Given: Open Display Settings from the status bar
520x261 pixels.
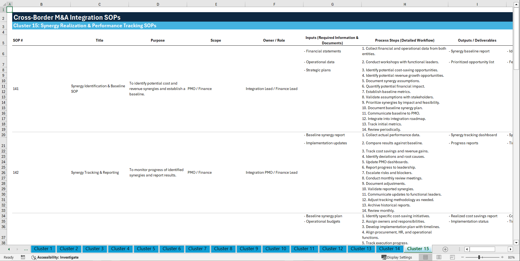Looking at the screenshot, I should coord(397,257).
